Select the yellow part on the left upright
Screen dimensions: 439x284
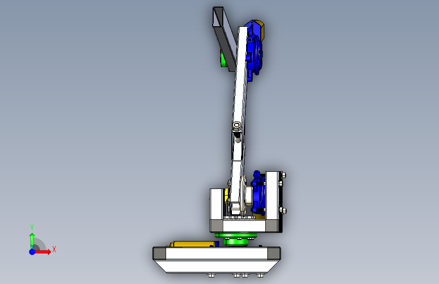click(226, 197)
